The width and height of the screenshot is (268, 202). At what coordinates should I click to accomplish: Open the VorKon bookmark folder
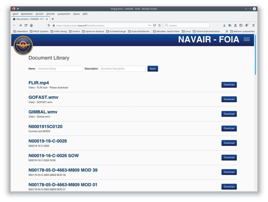click(74, 31)
